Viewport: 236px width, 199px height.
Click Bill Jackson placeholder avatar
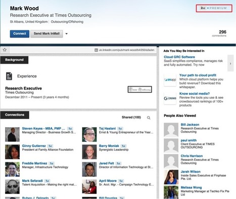click(171, 130)
